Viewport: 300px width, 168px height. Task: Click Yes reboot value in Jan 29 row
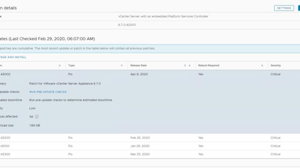(x=201, y=146)
